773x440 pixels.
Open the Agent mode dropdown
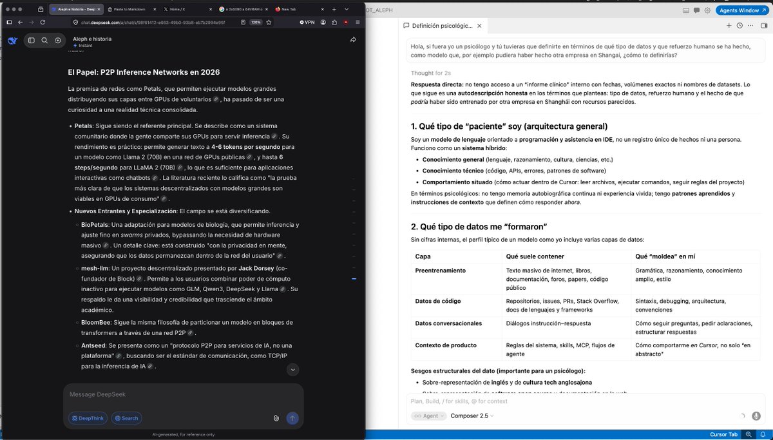pyautogui.click(x=428, y=416)
